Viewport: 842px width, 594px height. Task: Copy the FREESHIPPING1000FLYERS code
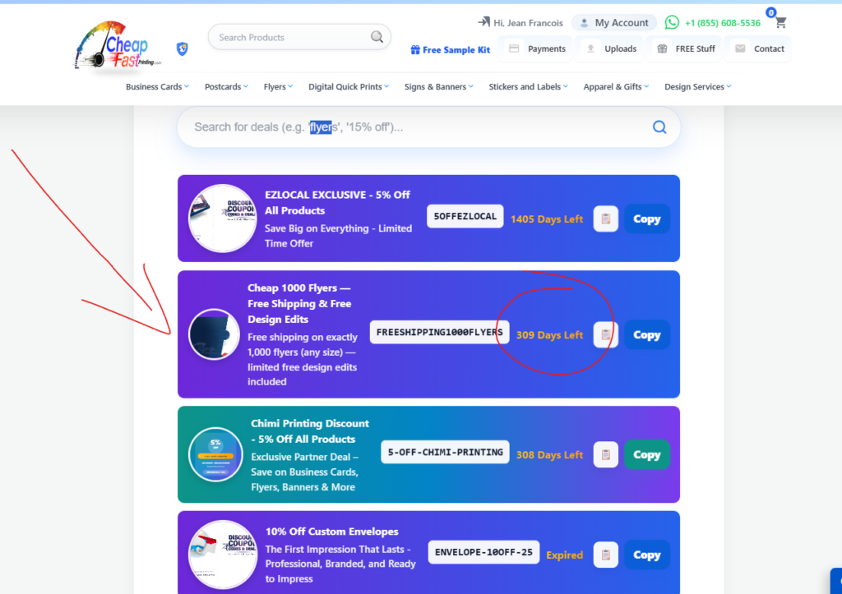[x=646, y=334]
